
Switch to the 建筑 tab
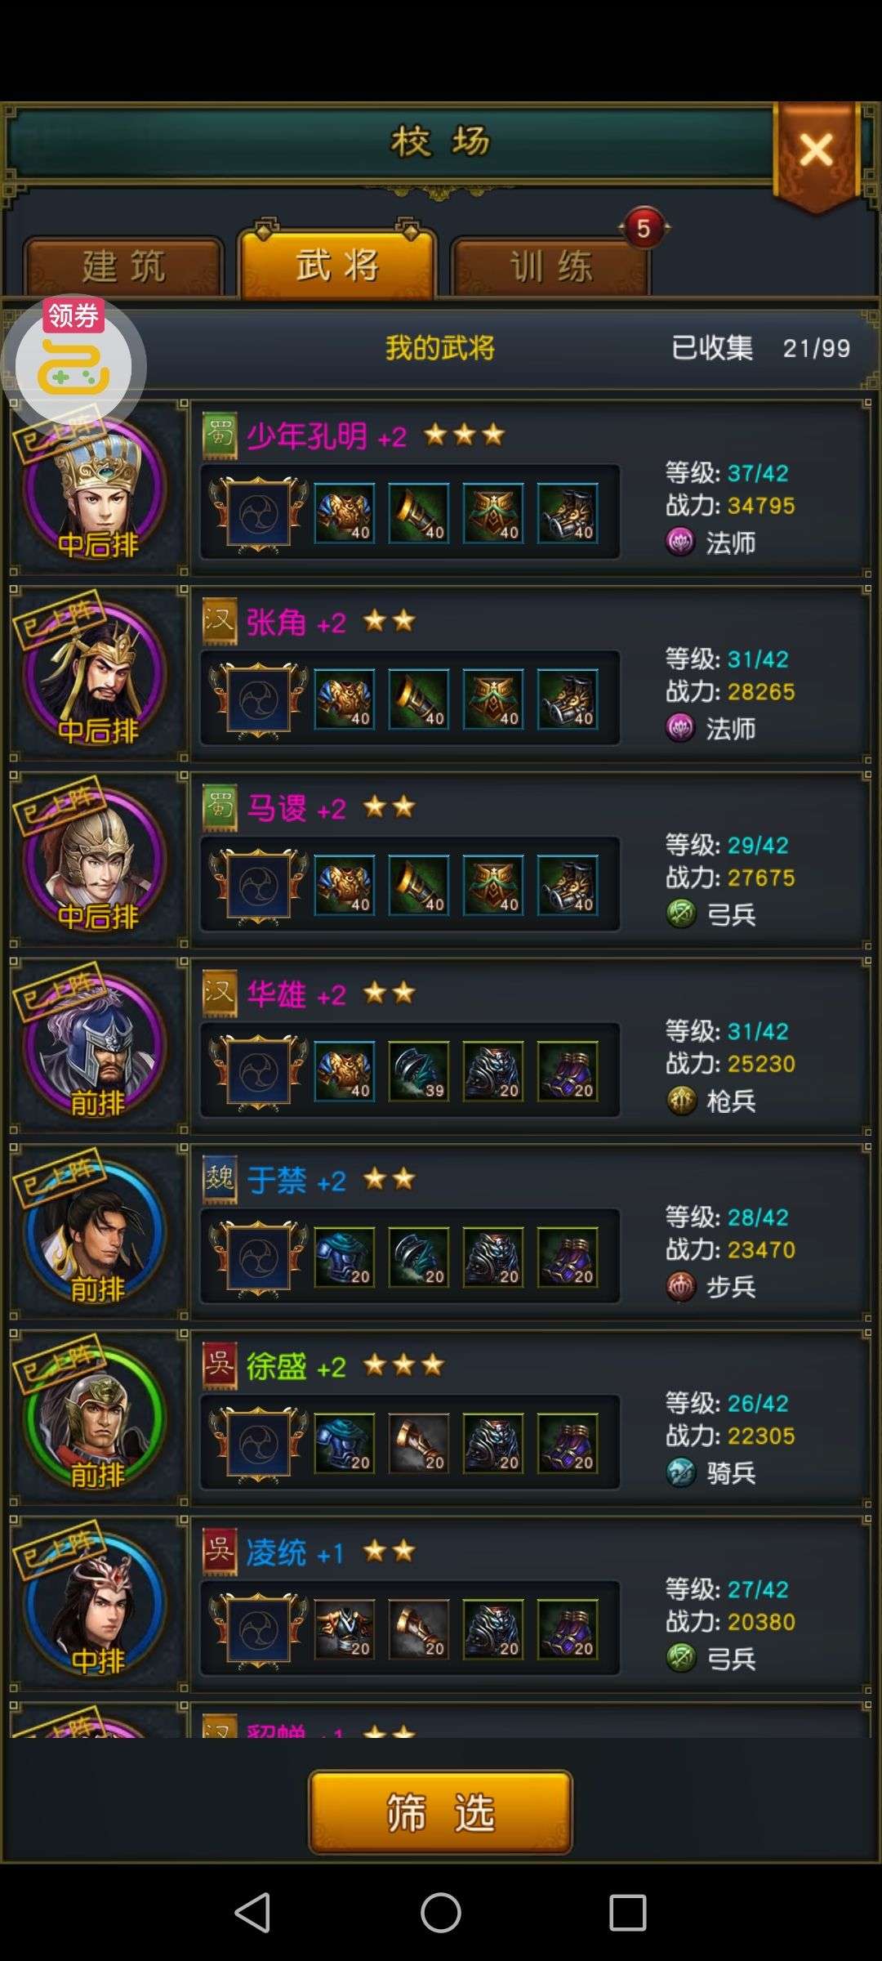123,266
